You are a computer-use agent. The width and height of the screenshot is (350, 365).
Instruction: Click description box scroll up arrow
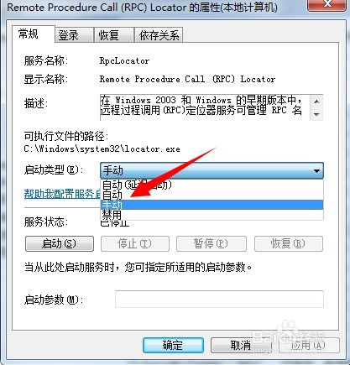coord(316,101)
